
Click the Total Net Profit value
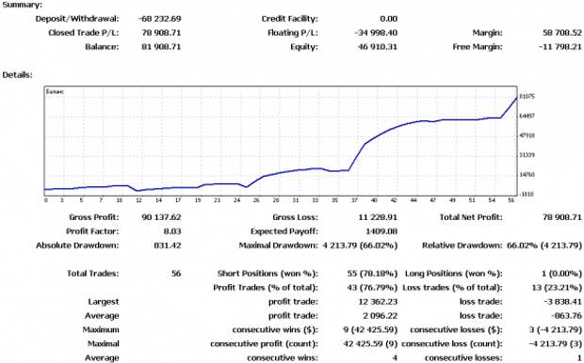[562, 217]
